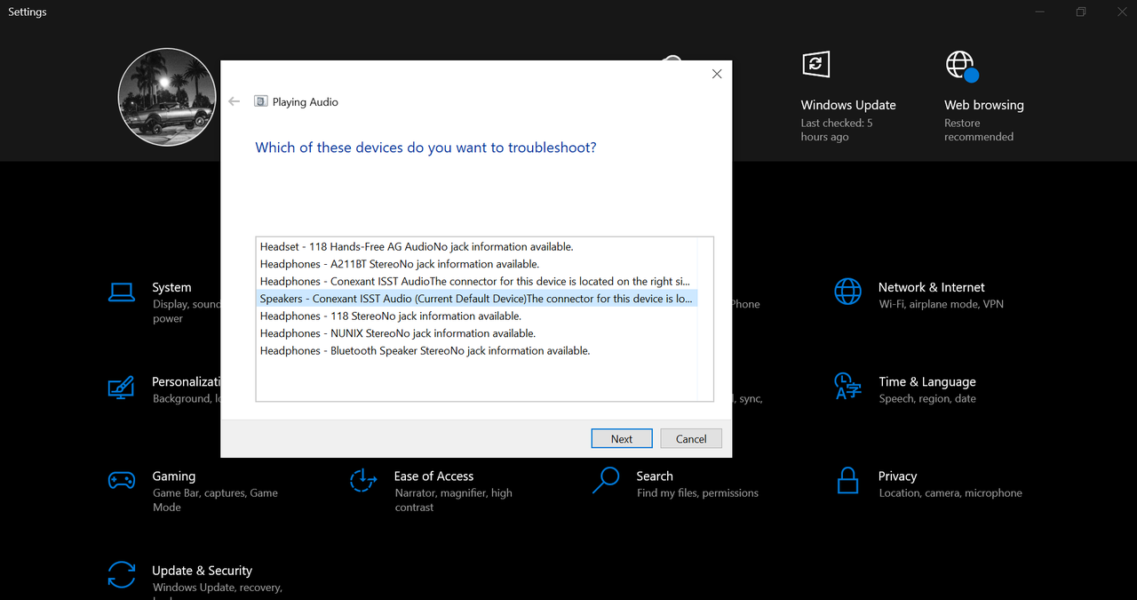Open Time & Language label
Viewport: 1137px width, 600px height.
(x=927, y=381)
